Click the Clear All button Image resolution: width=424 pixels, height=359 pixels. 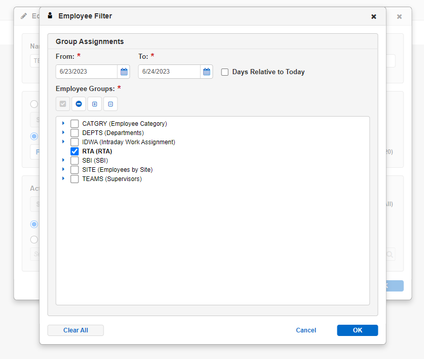(x=75, y=330)
